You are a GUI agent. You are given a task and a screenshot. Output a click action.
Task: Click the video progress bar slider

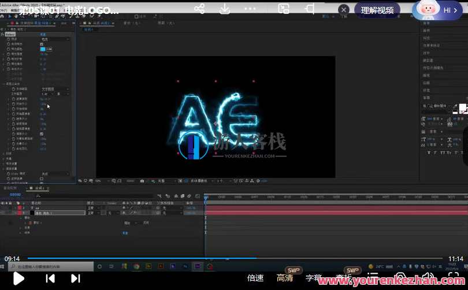(235, 258)
